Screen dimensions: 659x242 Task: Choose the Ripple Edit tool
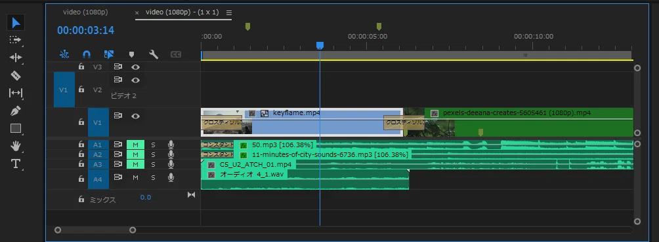[x=16, y=58]
